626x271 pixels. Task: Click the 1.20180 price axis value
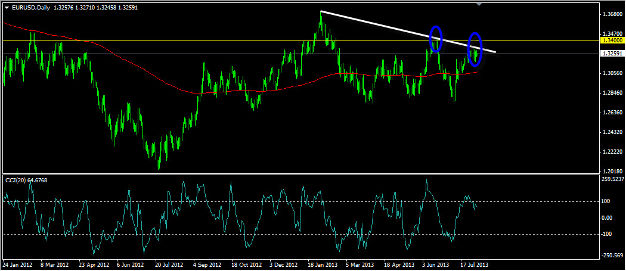click(x=613, y=171)
